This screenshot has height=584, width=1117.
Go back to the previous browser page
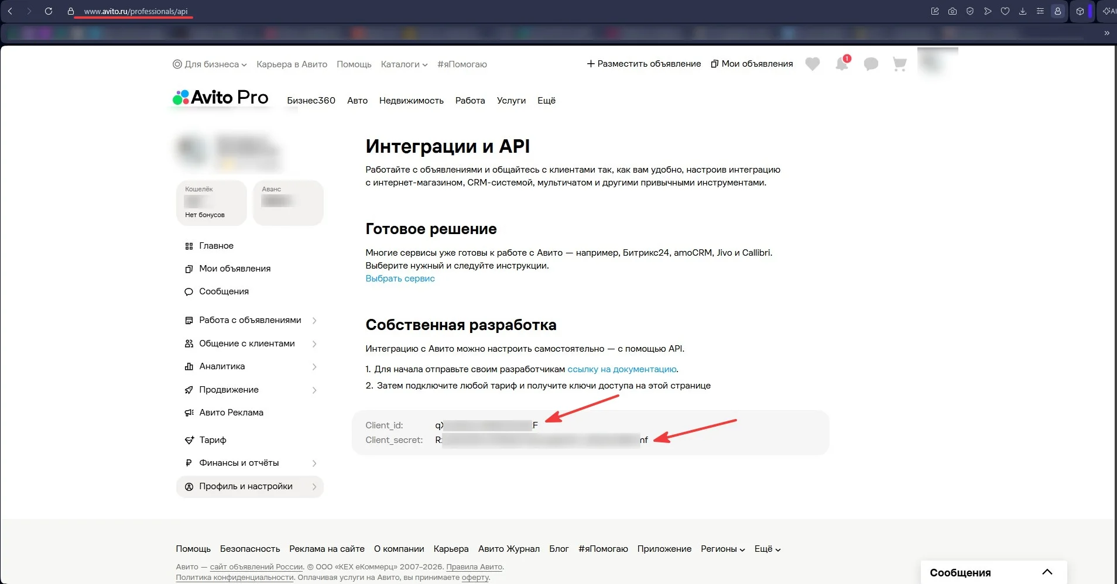10,11
